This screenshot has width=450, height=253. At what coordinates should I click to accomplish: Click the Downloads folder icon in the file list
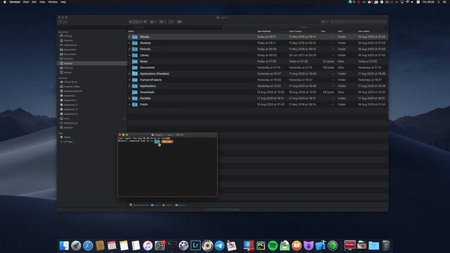[x=134, y=92]
